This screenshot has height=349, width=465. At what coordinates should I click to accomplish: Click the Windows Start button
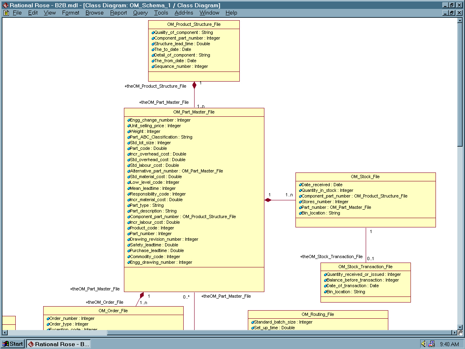tap(13, 344)
